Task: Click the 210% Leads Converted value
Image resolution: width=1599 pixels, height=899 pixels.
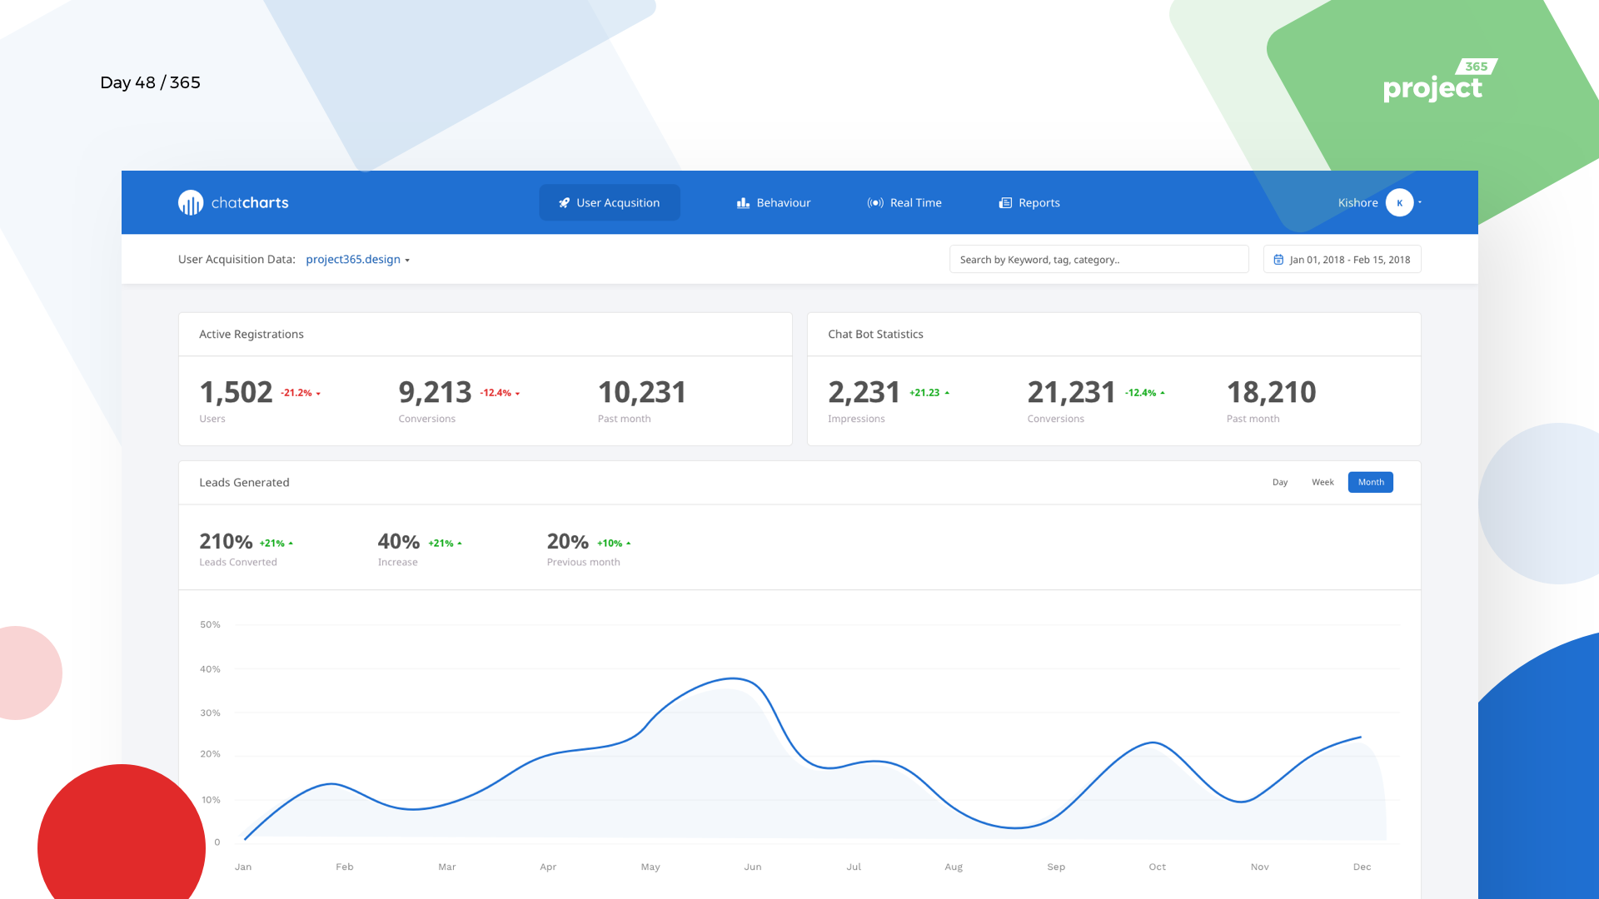Action: coord(226,542)
